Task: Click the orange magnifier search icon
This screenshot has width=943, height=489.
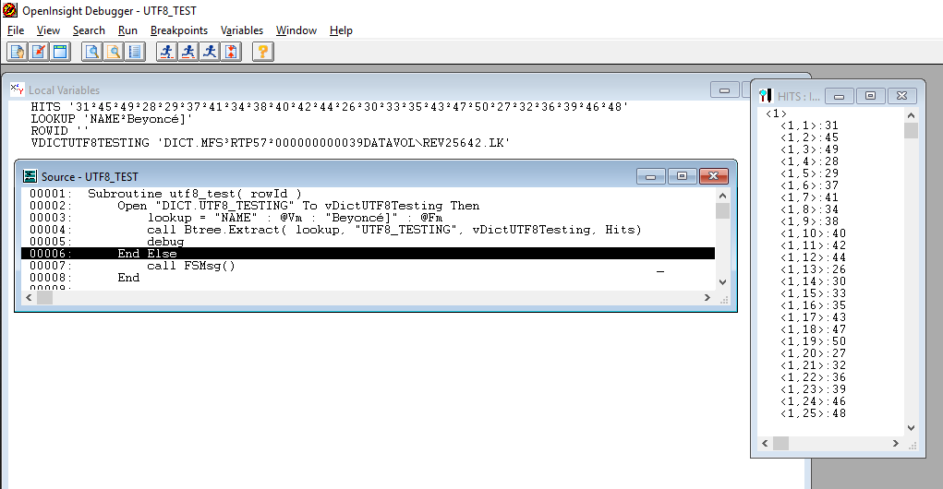Action: tap(114, 52)
